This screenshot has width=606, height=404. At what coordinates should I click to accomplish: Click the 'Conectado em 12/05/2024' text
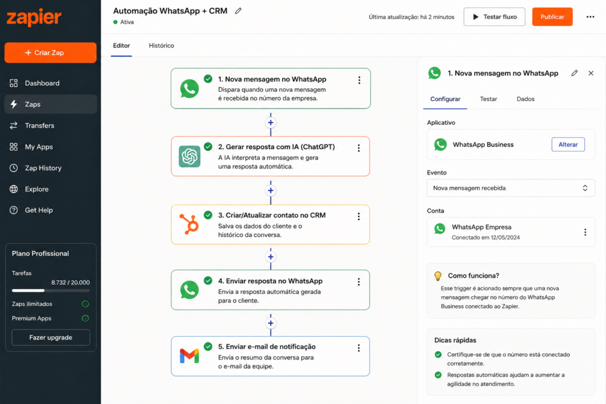(x=486, y=238)
